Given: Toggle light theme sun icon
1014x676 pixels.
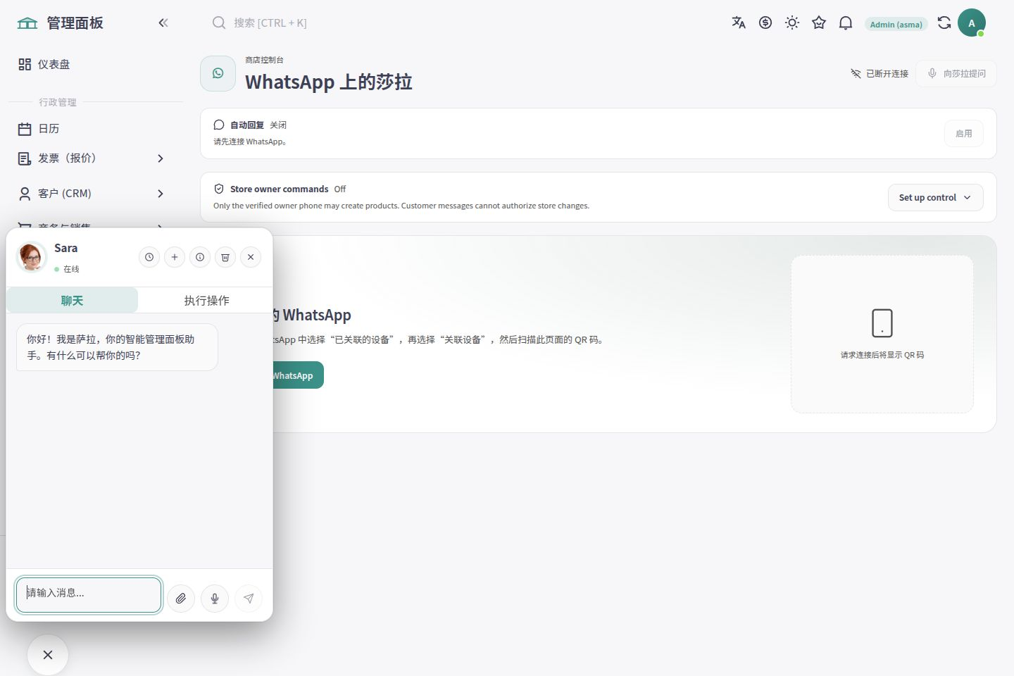Looking at the screenshot, I should 792,23.
